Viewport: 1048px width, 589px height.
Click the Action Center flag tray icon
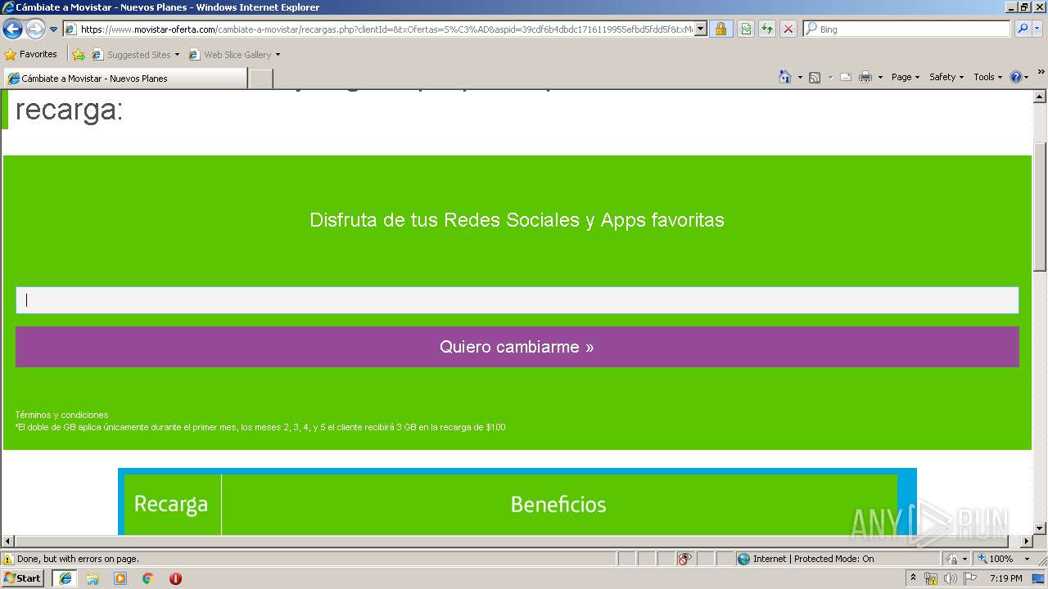tap(969, 578)
